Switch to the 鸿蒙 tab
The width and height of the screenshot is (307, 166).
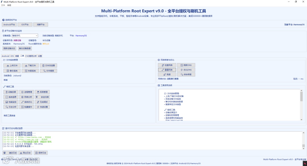click(17, 56)
